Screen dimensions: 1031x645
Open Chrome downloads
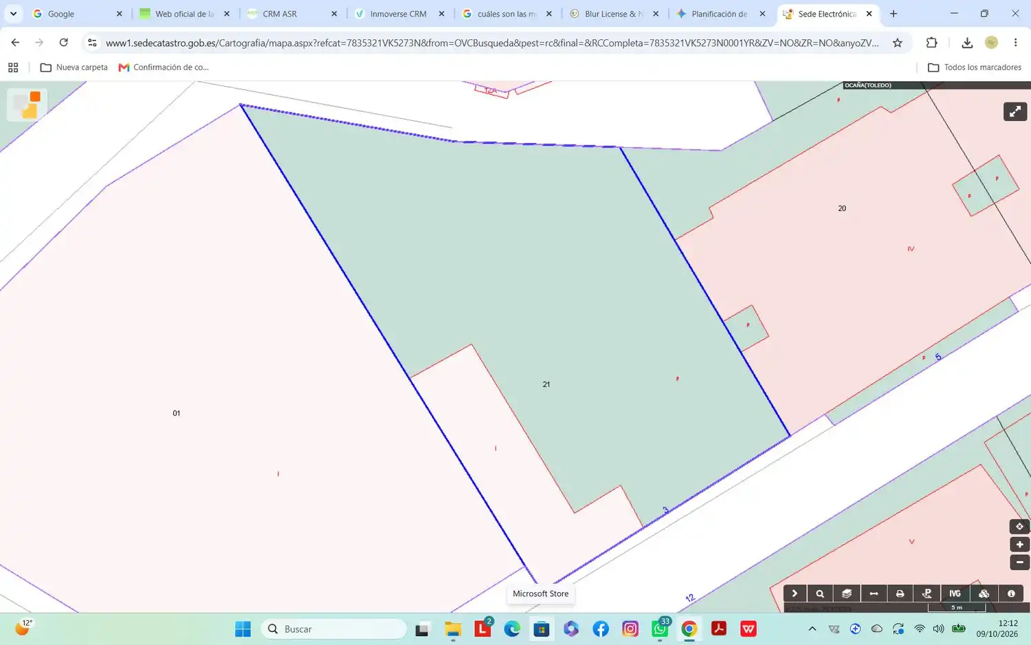966,43
